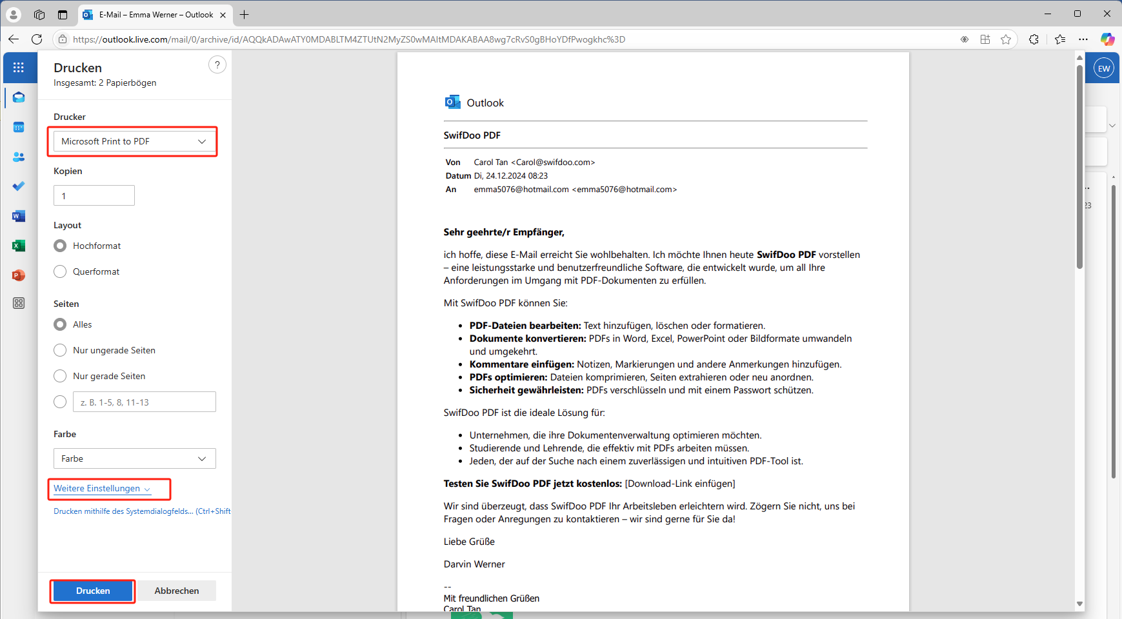Open the Farbe color mode dropdown

pyautogui.click(x=134, y=458)
